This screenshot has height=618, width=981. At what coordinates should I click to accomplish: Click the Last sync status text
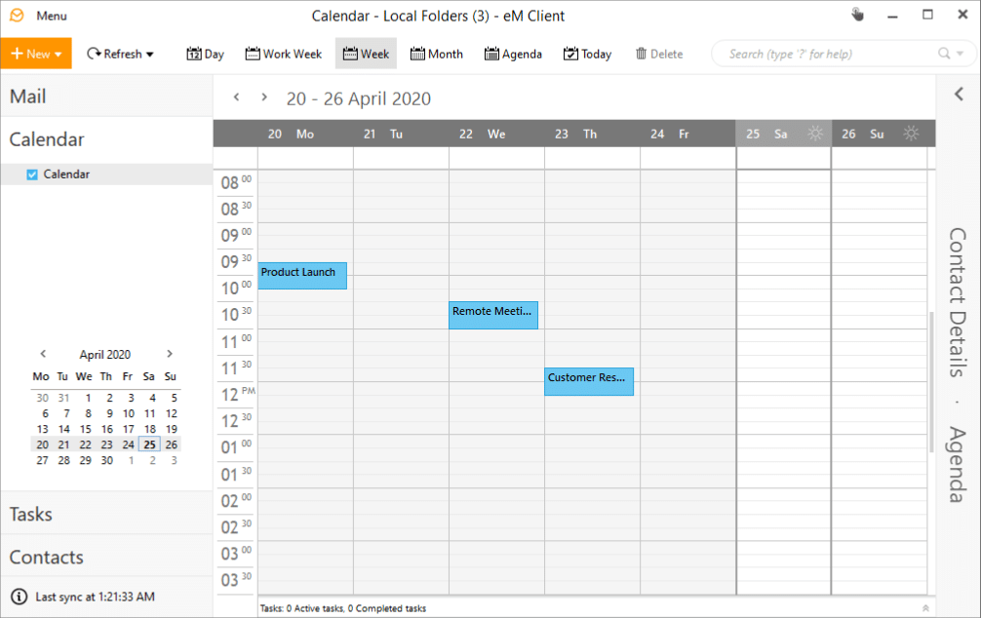[96, 597]
